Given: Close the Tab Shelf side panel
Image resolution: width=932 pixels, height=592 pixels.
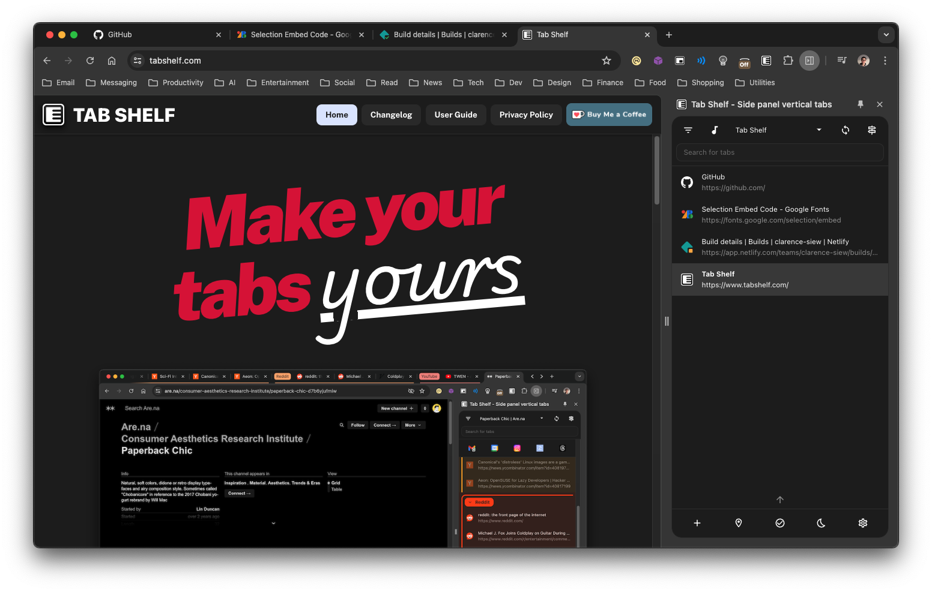Looking at the screenshot, I should tap(880, 104).
